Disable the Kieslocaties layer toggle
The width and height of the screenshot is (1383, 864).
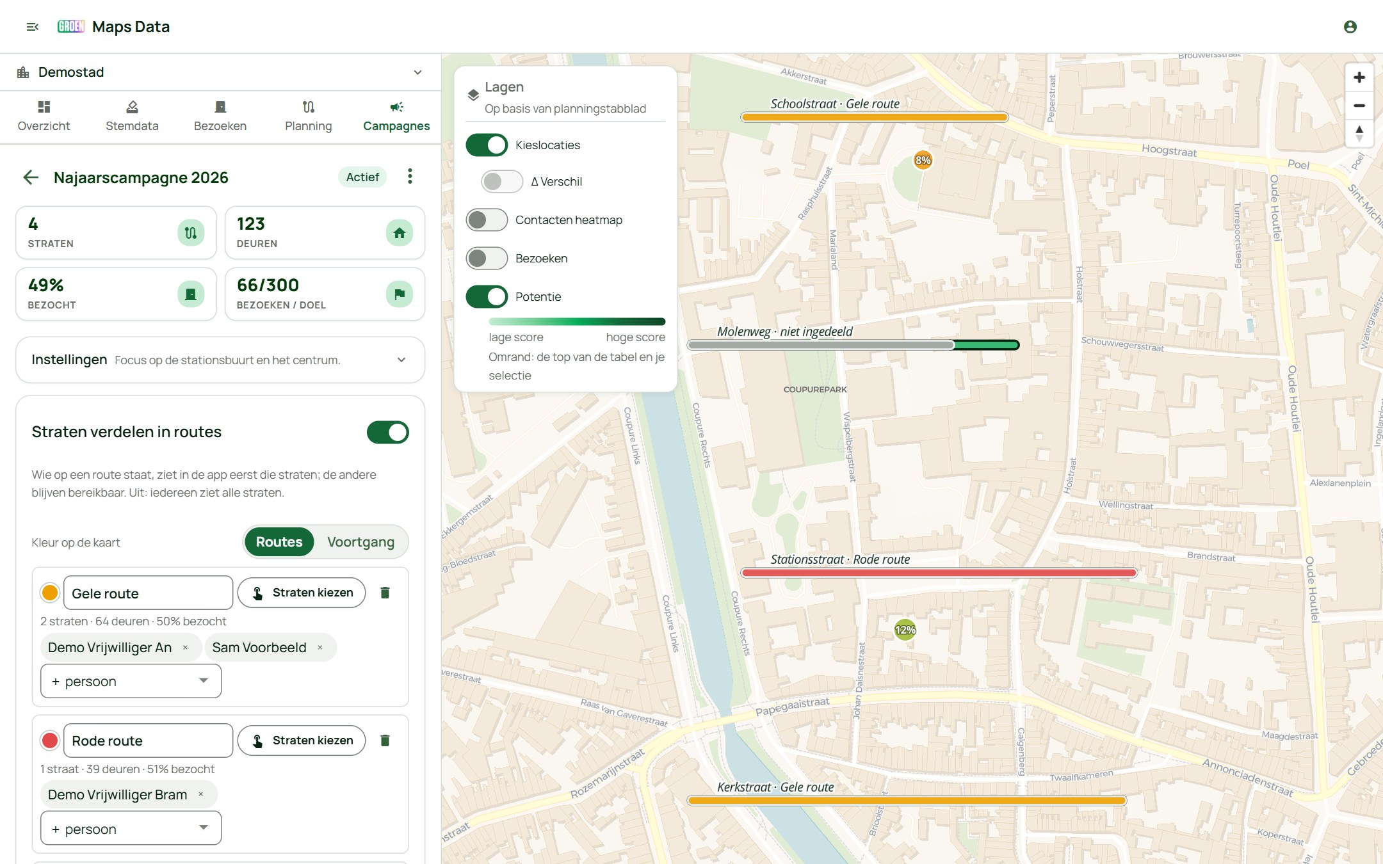point(487,145)
